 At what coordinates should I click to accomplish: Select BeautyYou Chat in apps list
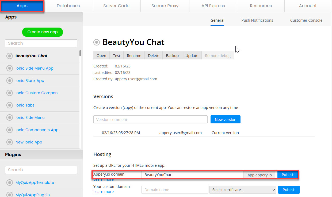[x=31, y=56]
